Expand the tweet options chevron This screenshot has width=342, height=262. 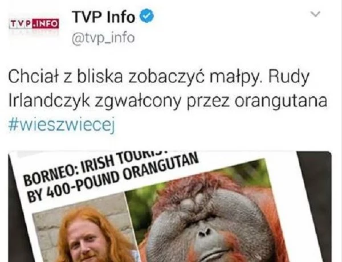(x=315, y=14)
